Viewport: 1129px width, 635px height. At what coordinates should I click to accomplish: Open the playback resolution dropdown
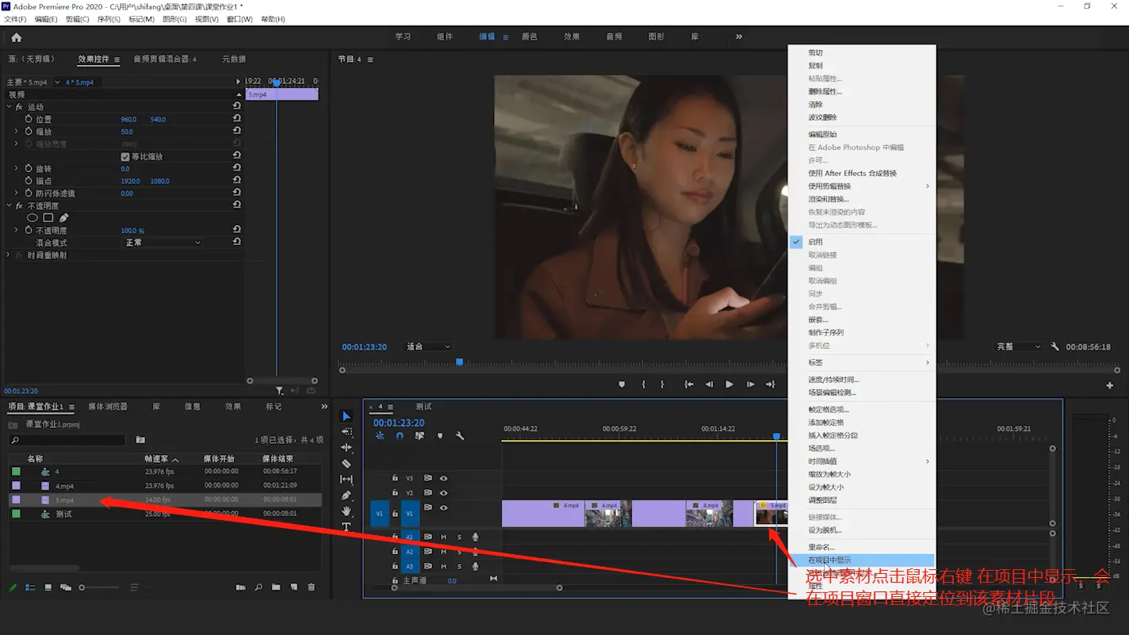(x=1019, y=346)
